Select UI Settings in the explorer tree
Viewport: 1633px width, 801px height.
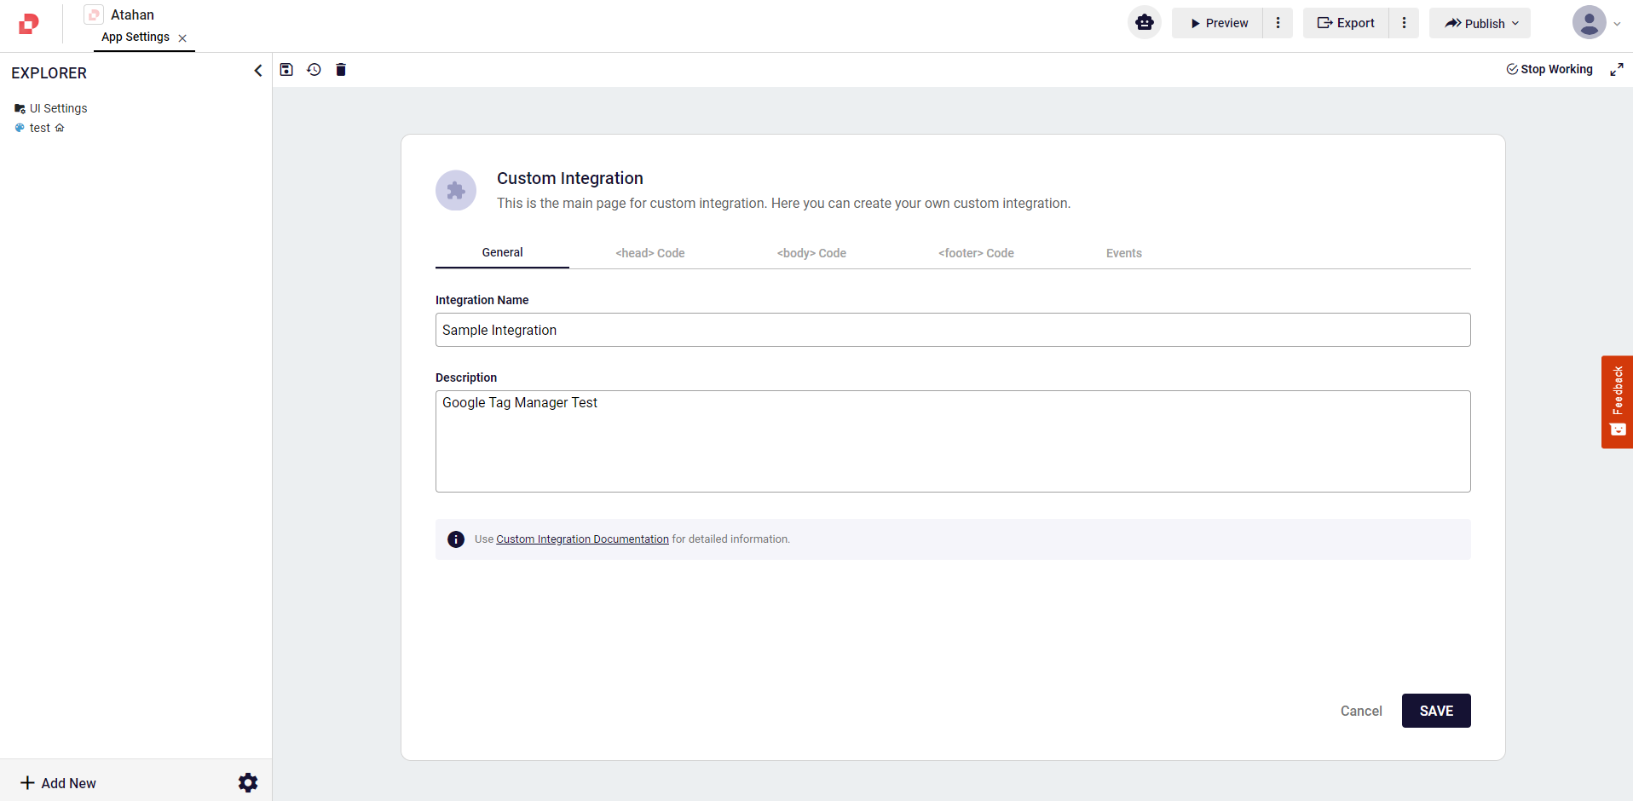58,108
